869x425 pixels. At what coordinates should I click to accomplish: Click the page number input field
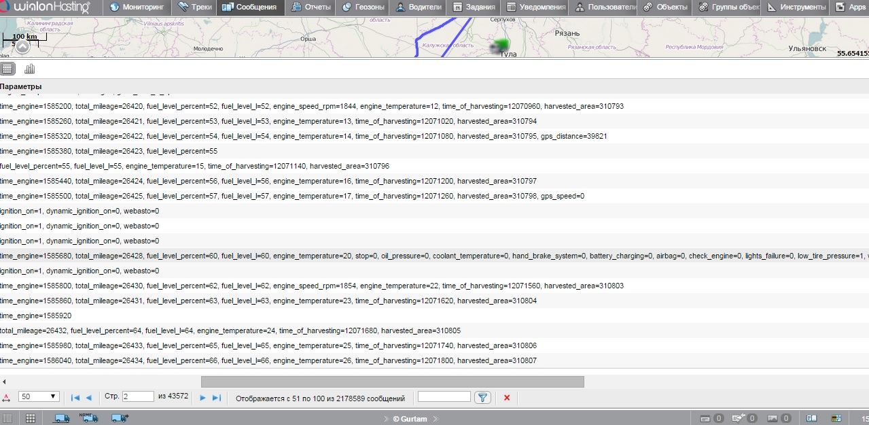coord(138,397)
